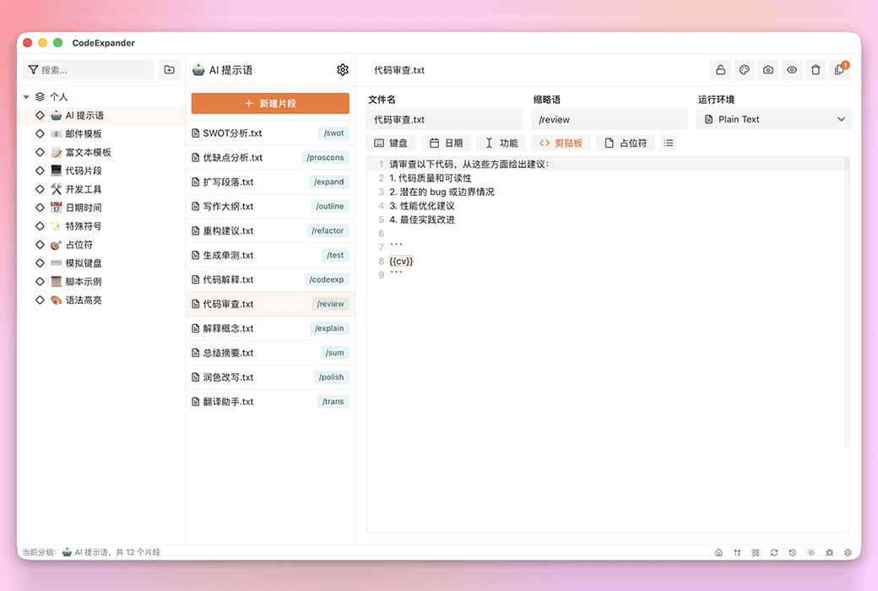
Task: Create a snippet with 新建片段 button
Action: [x=269, y=102]
